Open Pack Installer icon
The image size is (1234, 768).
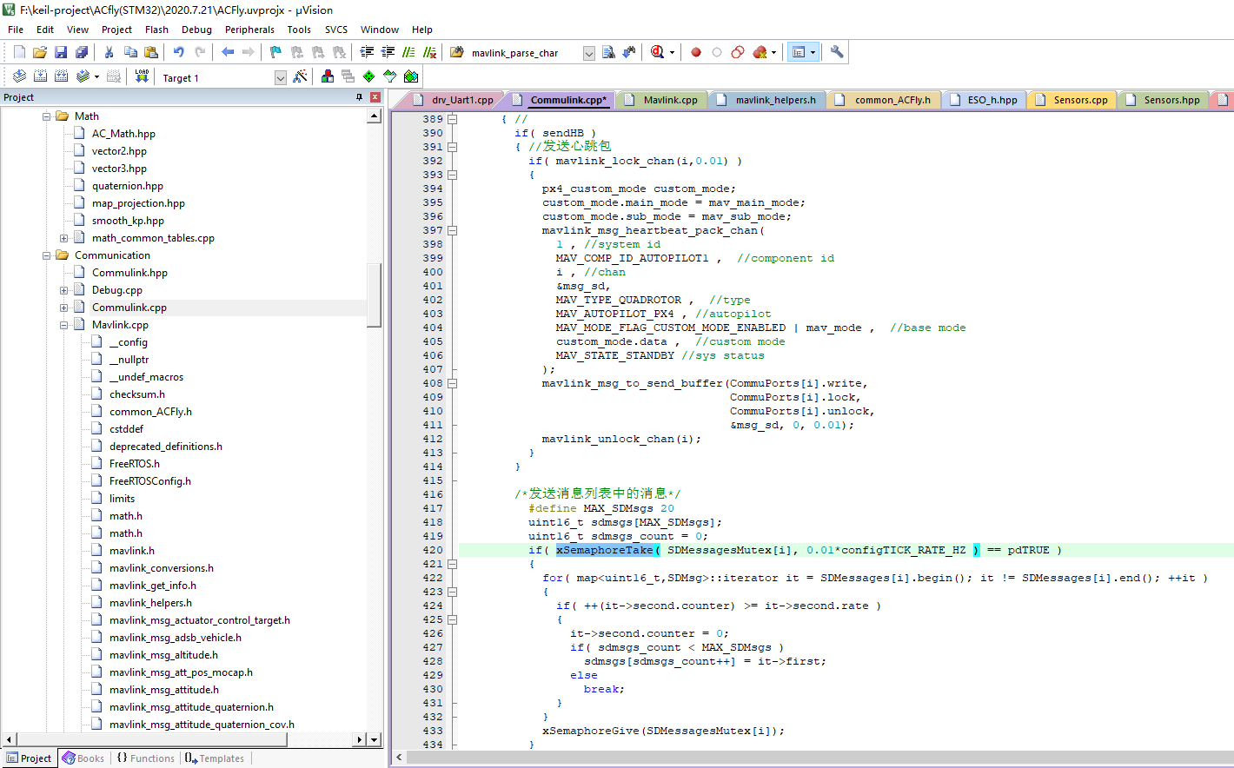(411, 76)
